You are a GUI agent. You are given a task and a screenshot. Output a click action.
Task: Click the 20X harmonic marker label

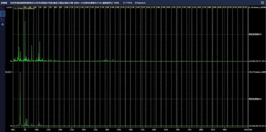tap(117, 7)
